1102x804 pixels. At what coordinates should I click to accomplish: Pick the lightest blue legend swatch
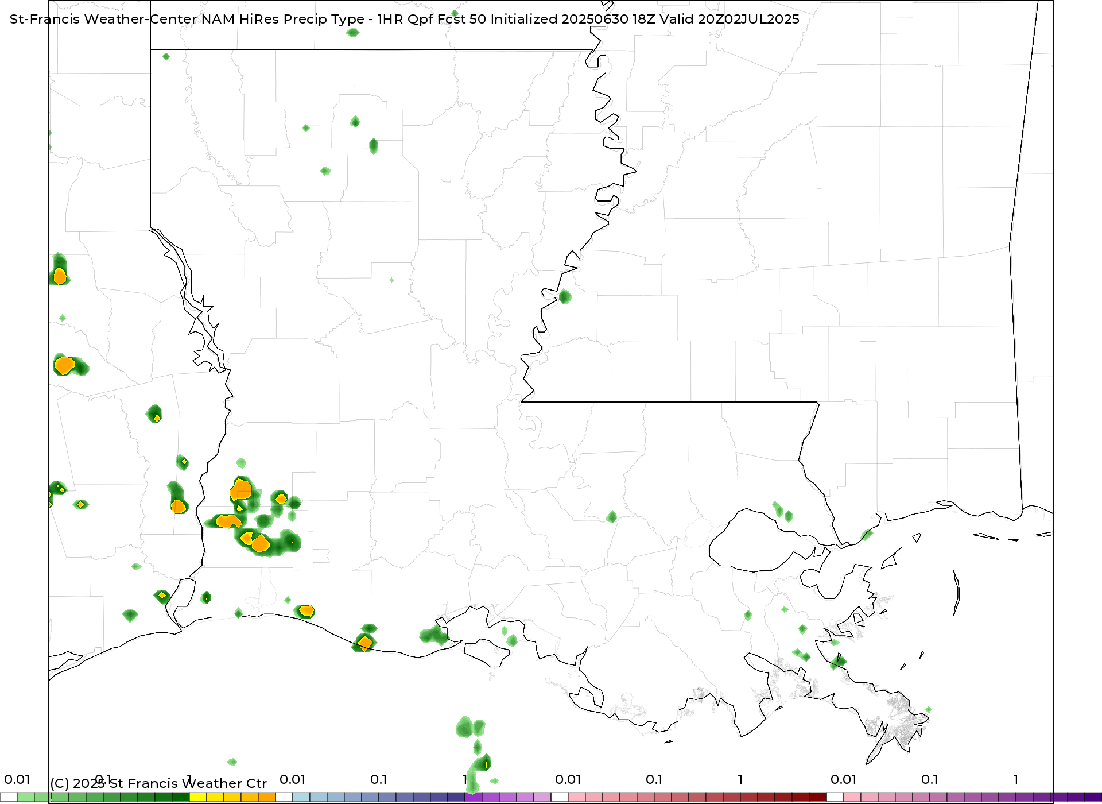point(301,797)
